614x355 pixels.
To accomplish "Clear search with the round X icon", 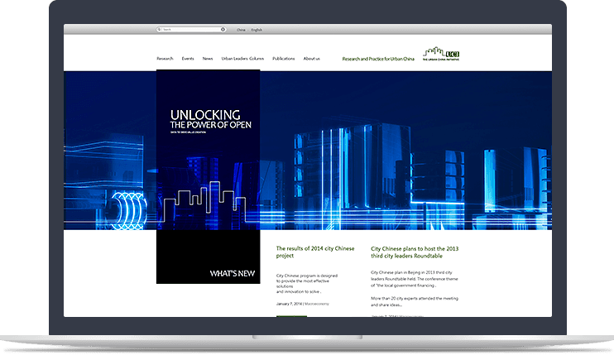I will pos(223,29).
